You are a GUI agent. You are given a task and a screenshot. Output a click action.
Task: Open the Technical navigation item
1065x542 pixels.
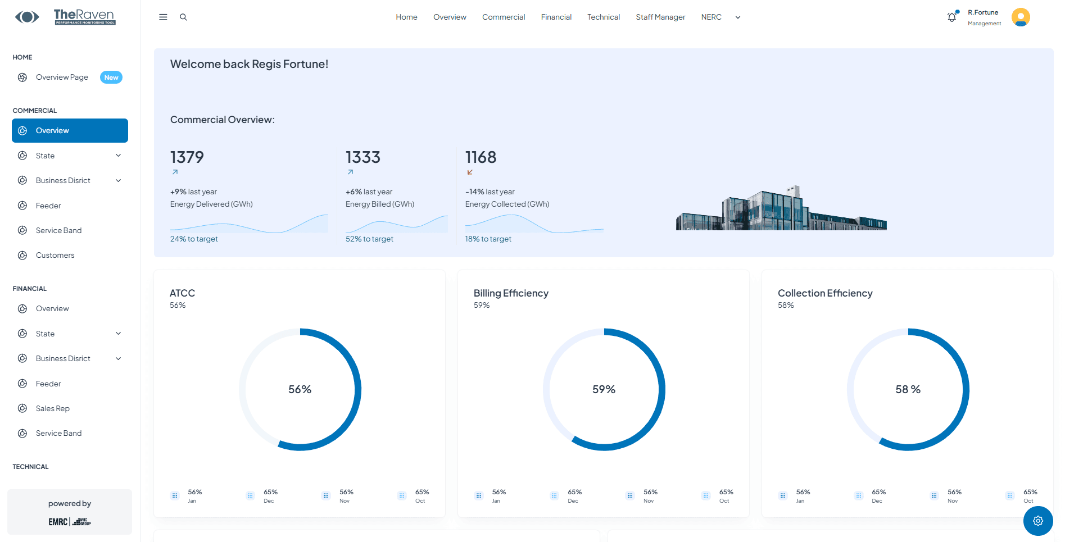click(604, 17)
